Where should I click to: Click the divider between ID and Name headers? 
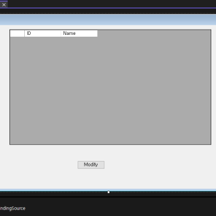(x=61, y=33)
